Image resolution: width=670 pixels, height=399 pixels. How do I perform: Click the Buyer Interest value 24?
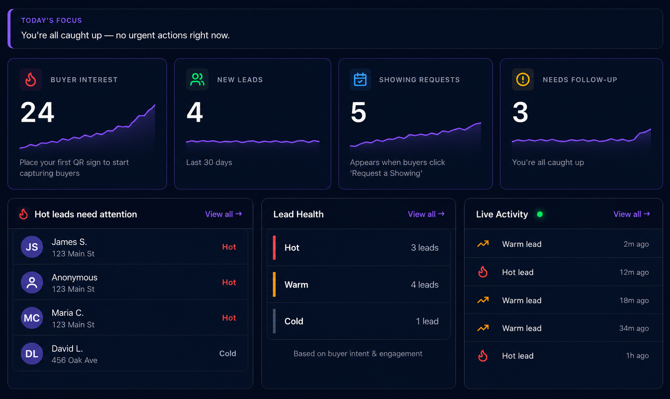(x=38, y=113)
